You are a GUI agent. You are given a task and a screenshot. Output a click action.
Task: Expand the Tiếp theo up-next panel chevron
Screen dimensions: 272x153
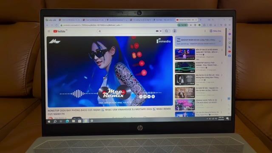pyautogui.click(x=220, y=41)
